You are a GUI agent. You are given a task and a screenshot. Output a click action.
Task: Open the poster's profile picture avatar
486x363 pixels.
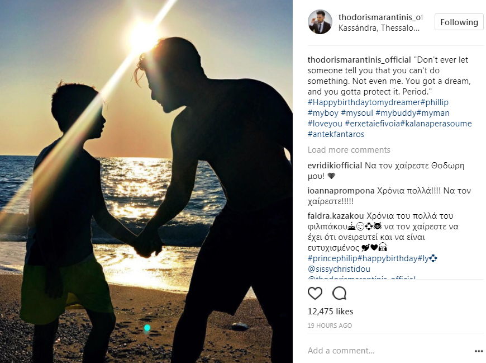(320, 22)
